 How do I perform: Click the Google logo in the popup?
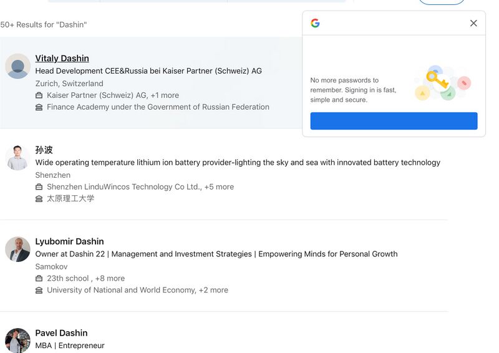[x=315, y=23]
